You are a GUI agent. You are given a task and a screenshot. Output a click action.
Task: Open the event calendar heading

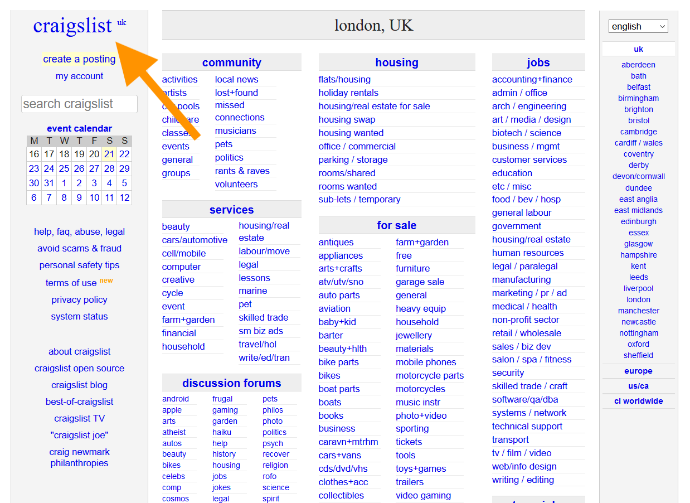point(79,128)
